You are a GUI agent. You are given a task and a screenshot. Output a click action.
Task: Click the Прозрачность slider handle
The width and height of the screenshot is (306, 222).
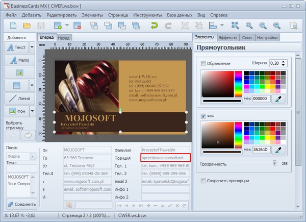click(x=274, y=163)
